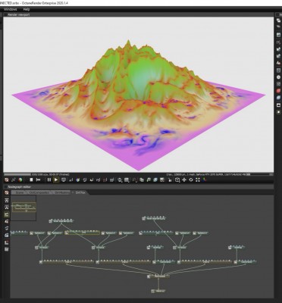Select the bottom material output node

[x=158, y=291]
